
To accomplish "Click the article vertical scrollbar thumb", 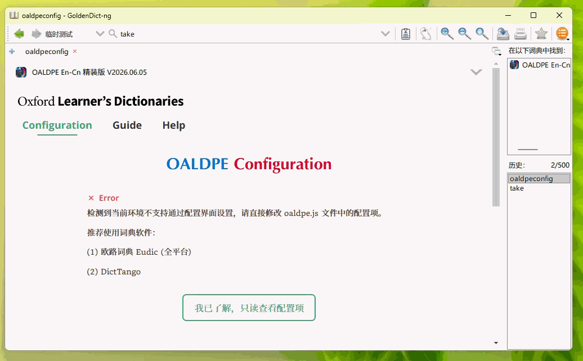I will pos(496,137).
